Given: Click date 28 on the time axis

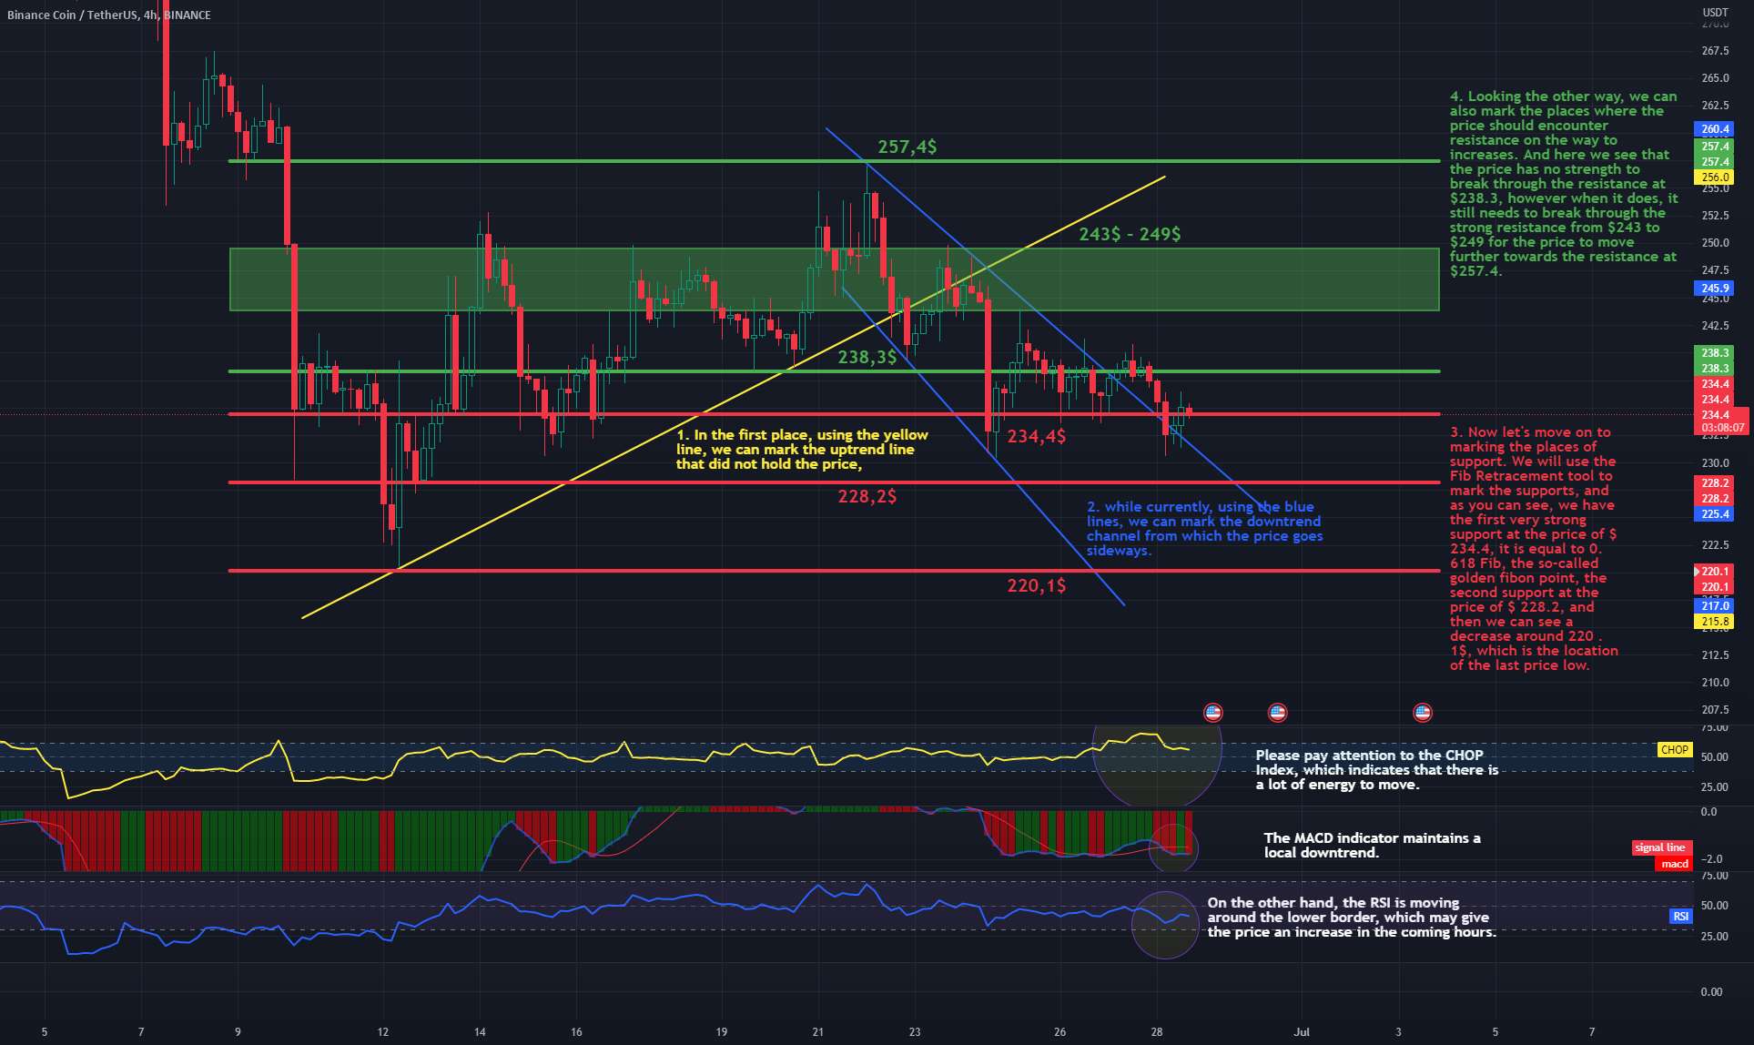Looking at the screenshot, I should coord(1156,1032).
